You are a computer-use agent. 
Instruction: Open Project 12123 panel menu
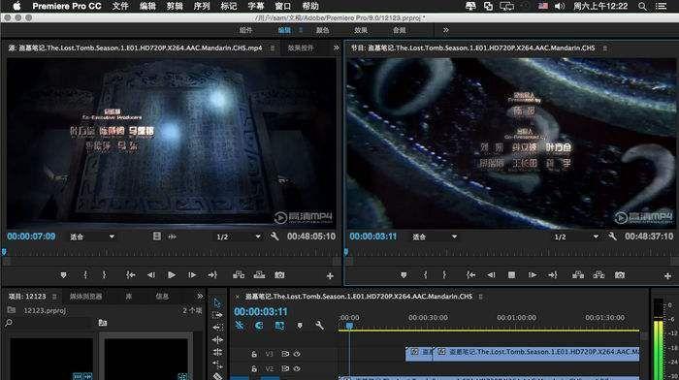[54, 297]
